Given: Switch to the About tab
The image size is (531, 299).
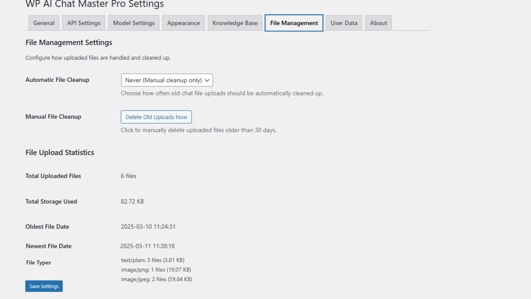Looking at the screenshot, I should point(378,23).
